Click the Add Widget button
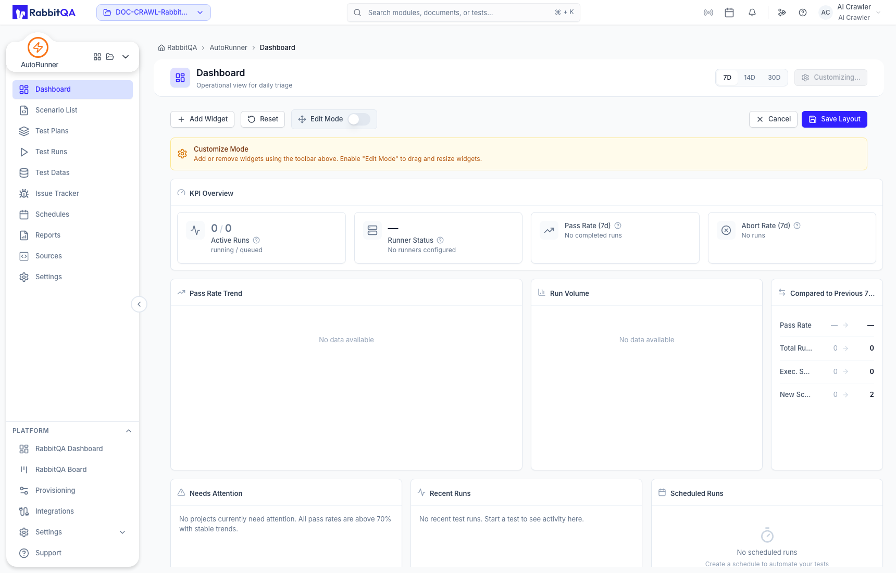The height and width of the screenshot is (573, 896). (x=203, y=119)
